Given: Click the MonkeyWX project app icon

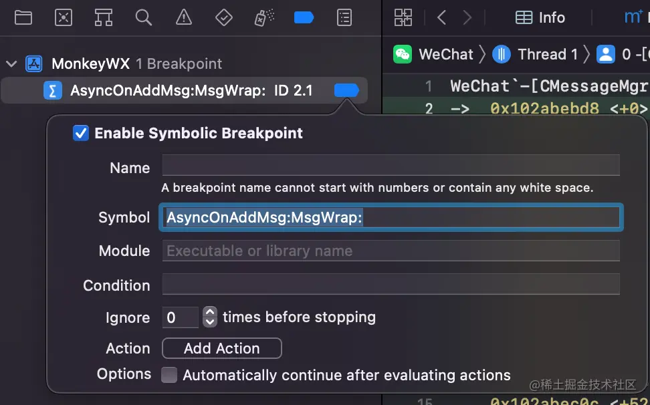Looking at the screenshot, I should (x=34, y=63).
